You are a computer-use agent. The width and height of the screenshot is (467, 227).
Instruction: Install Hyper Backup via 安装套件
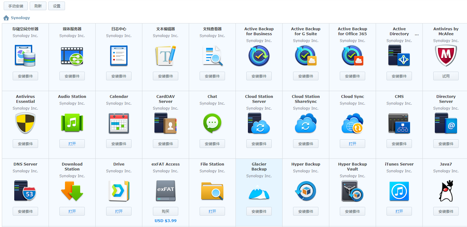click(x=306, y=211)
